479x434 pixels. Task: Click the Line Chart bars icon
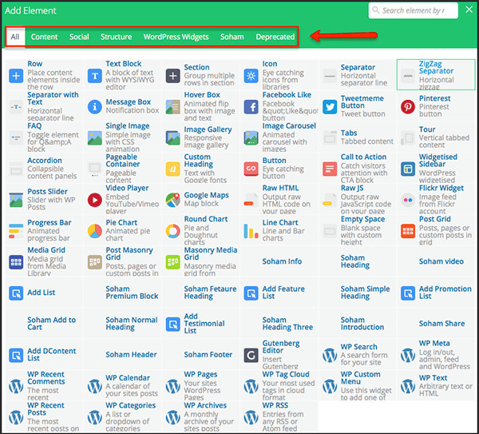tap(251, 231)
